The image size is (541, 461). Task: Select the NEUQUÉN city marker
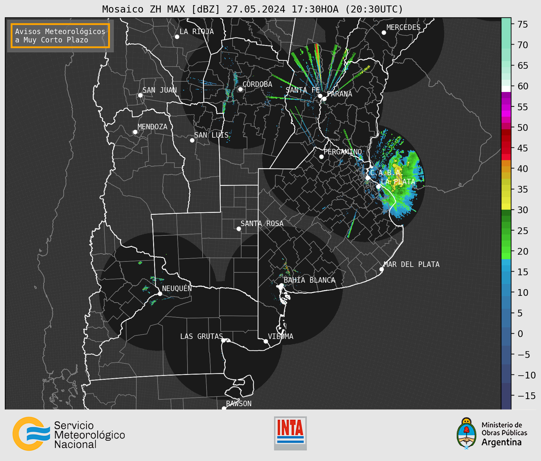point(160,294)
